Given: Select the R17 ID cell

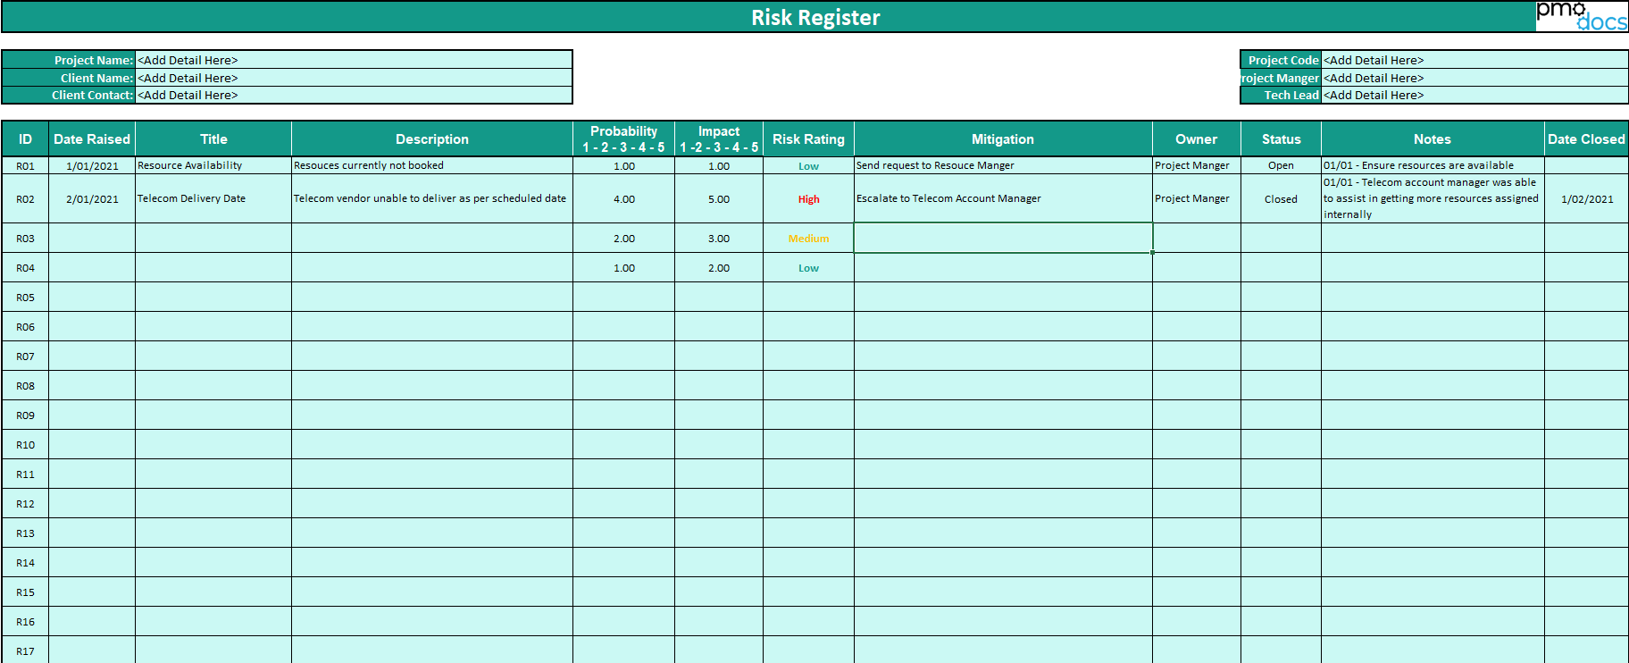Looking at the screenshot, I should pyautogui.click(x=25, y=650).
